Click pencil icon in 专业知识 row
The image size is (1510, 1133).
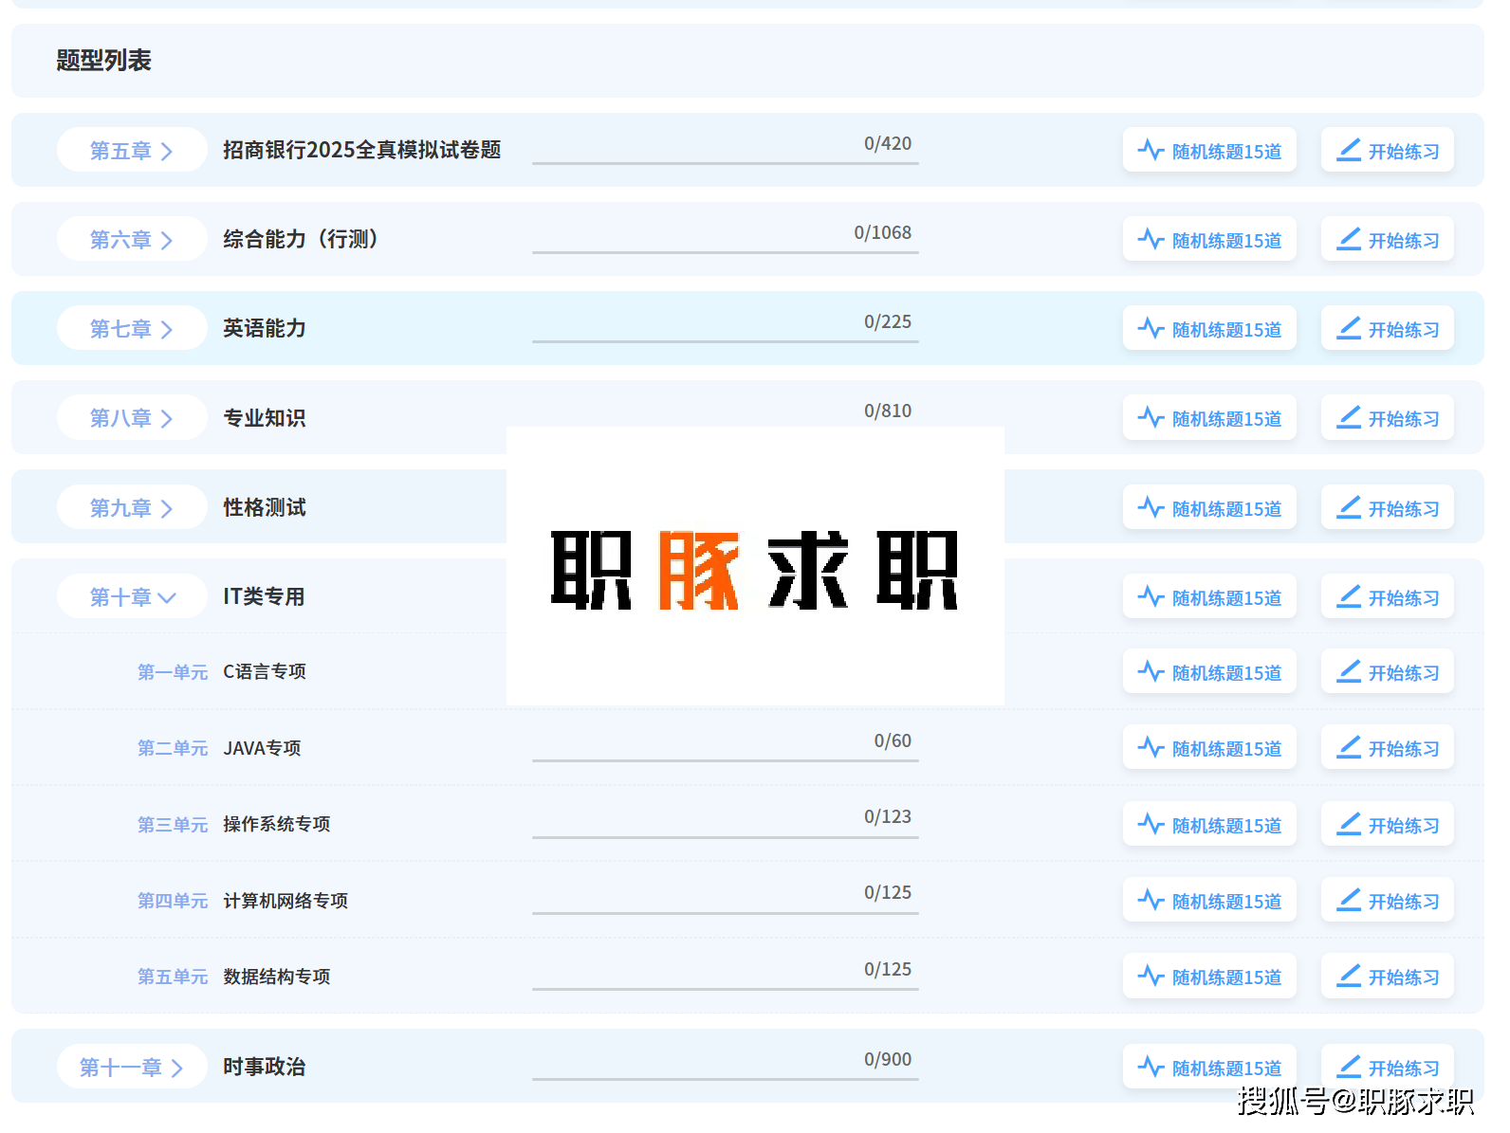[x=1349, y=418]
